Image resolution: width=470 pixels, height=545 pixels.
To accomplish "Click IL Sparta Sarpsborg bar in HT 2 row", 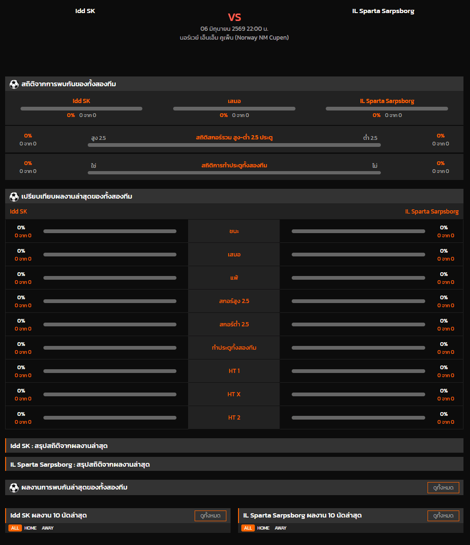I will point(358,418).
